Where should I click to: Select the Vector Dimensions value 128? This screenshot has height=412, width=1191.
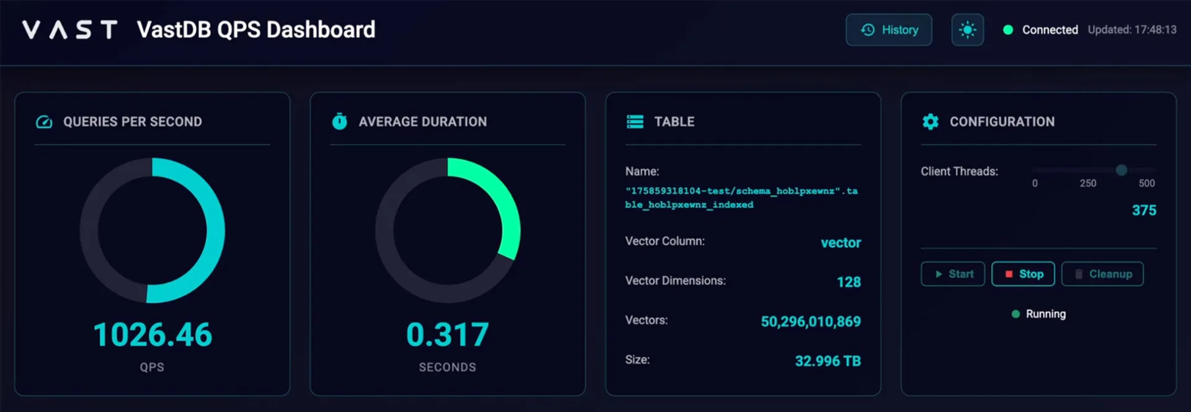coord(849,282)
